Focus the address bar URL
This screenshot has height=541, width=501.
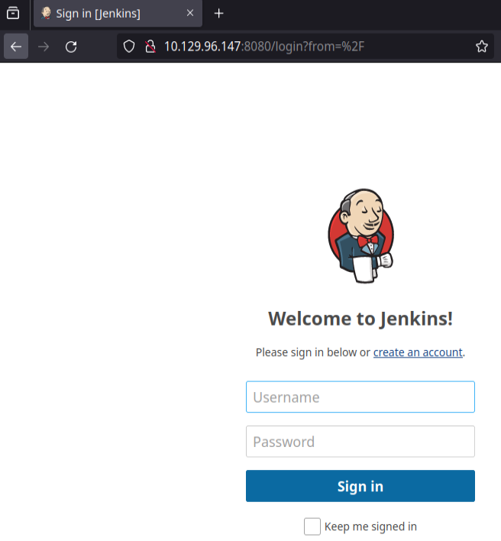pos(264,47)
